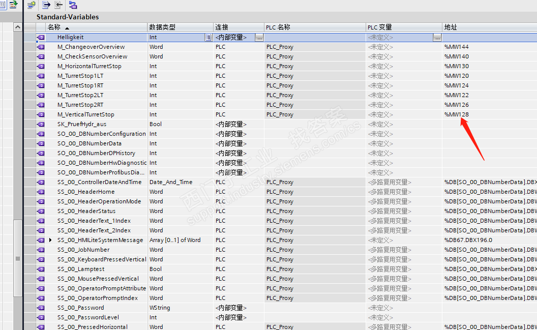Viewport: 537px width, 330px height.
Task: Select the SS_00_HeaderOperationMode tag name
Action: pyautogui.click(x=99, y=201)
